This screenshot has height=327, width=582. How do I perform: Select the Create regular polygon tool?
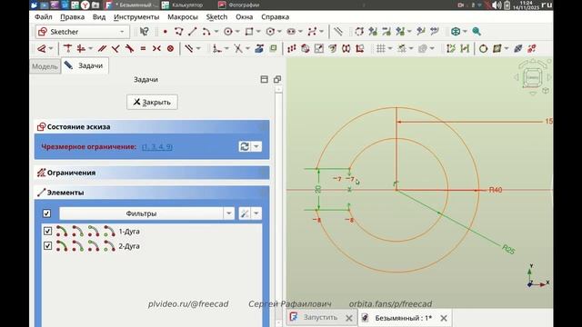pyautogui.click(x=270, y=32)
